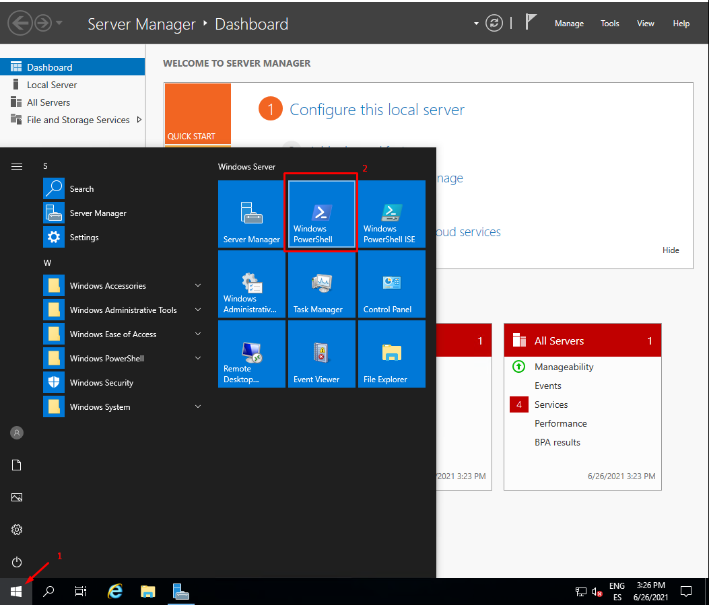Viewport: 709px width, 605px height.
Task: Open the user account icon in Start
Action: click(17, 433)
